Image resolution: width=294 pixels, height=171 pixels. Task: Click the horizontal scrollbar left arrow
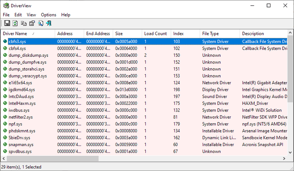tap(4, 158)
